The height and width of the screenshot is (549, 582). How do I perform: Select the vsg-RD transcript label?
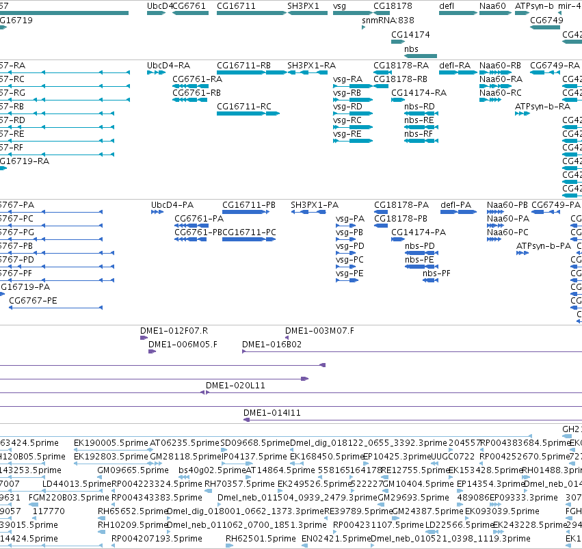[x=348, y=107]
